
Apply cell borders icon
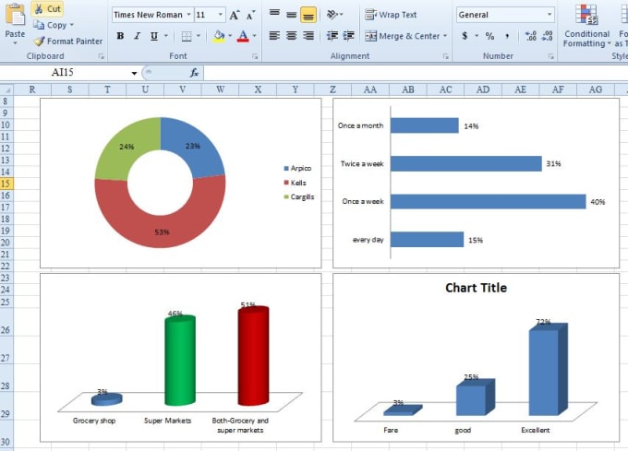coord(187,36)
